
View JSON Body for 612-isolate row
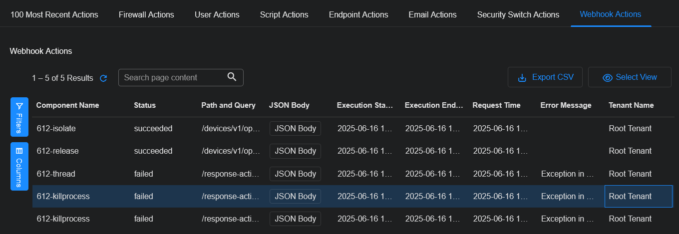(295, 128)
